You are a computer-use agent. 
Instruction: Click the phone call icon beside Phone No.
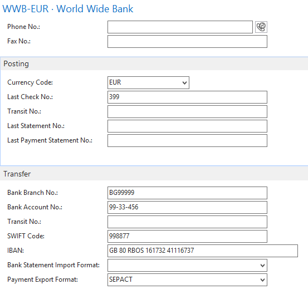(x=261, y=27)
